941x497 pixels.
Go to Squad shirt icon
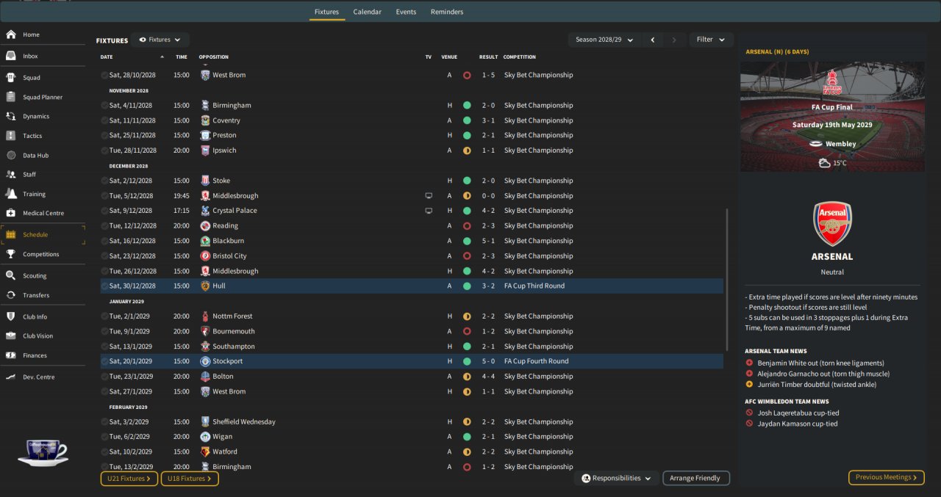[x=11, y=77]
